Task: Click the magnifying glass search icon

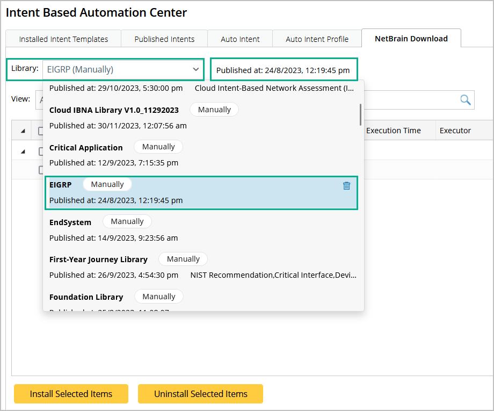Action: coord(465,99)
